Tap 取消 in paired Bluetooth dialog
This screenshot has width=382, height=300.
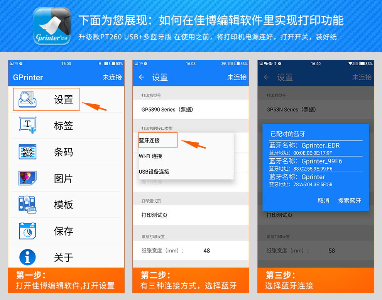323,200
